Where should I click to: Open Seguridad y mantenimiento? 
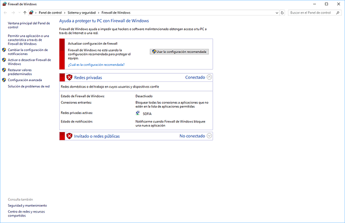point(27,206)
